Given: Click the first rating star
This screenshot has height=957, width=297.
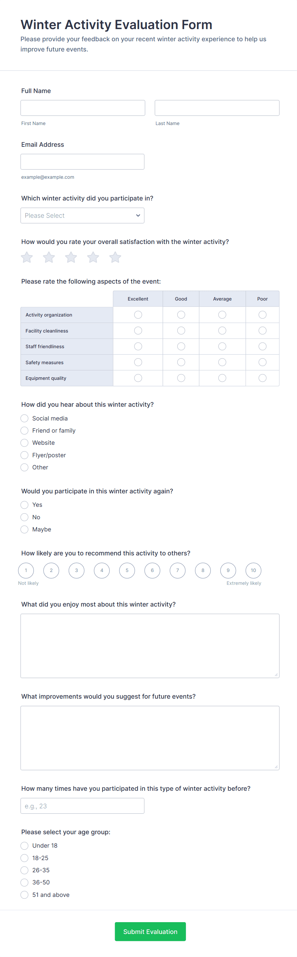Looking at the screenshot, I should [x=27, y=257].
